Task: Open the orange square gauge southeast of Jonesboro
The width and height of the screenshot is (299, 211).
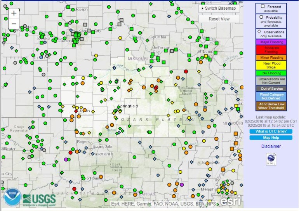Action: pos(223,169)
